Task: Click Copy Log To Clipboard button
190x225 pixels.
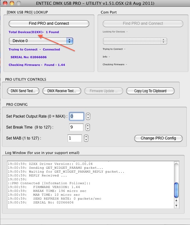Action: (x=150, y=91)
